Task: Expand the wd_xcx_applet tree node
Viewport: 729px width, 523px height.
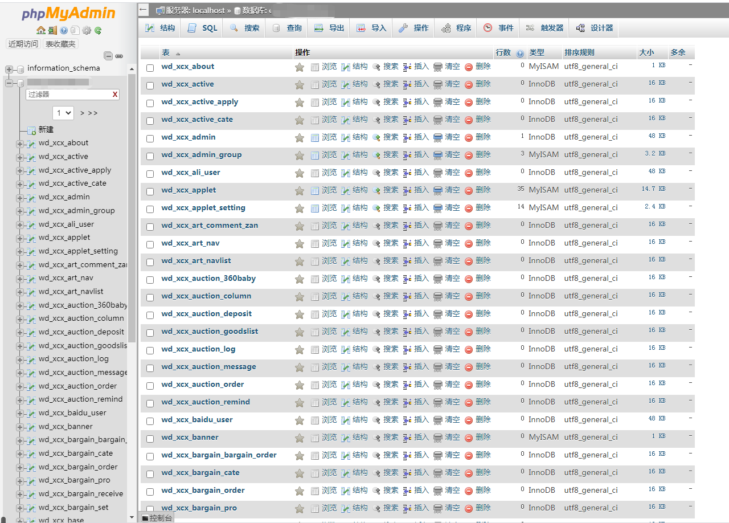Action: tap(20, 238)
